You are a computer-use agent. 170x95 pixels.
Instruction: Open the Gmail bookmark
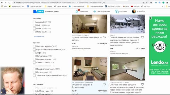tap(126, 6)
